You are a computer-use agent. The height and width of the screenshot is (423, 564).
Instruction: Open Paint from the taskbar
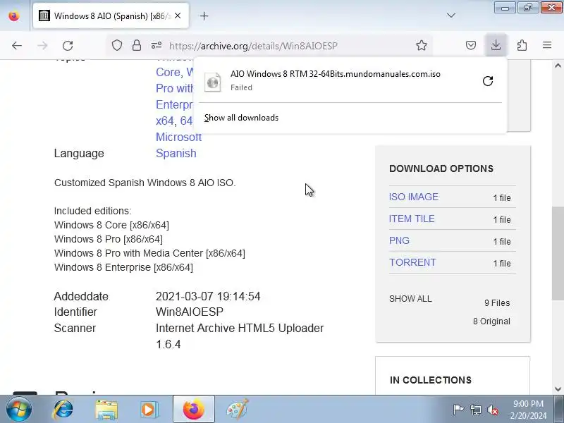(x=238, y=410)
